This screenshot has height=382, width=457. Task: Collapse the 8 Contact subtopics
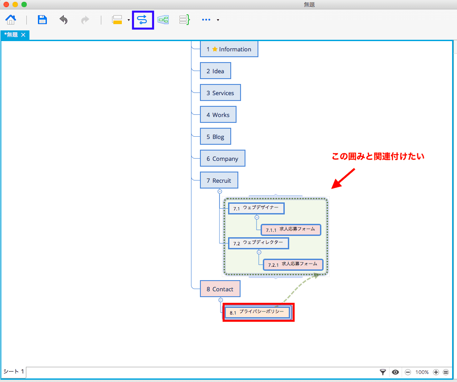pyautogui.click(x=220, y=300)
